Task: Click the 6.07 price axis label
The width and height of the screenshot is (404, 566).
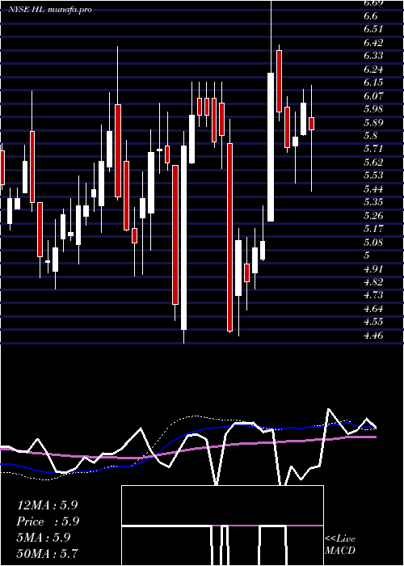Action: pyautogui.click(x=373, y=96)
